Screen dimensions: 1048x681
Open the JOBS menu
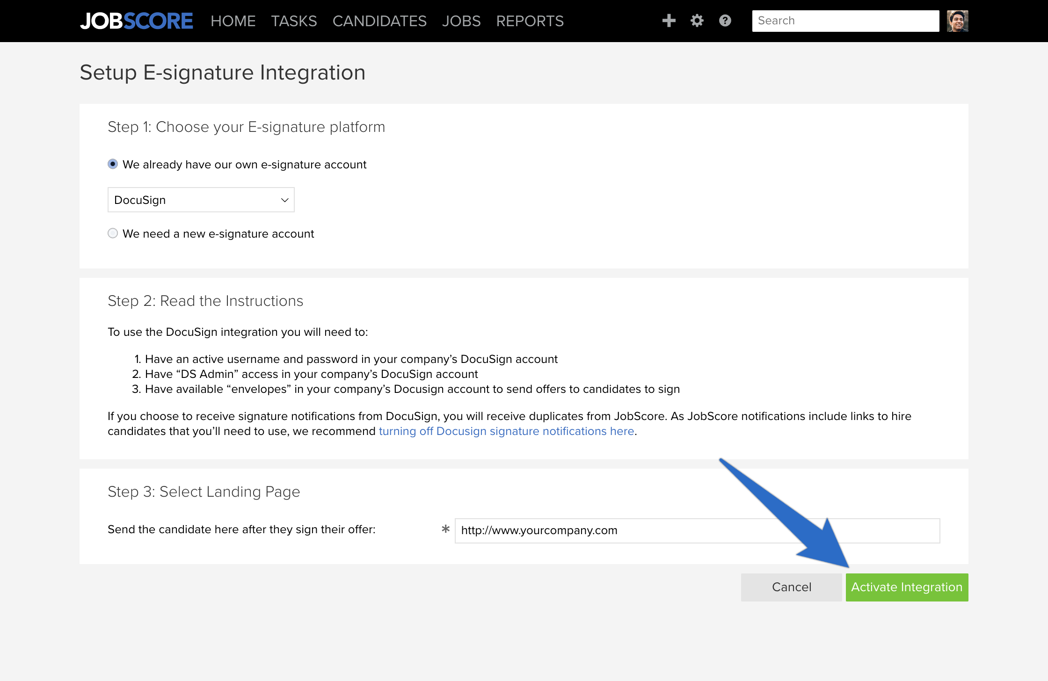point(461,21)
